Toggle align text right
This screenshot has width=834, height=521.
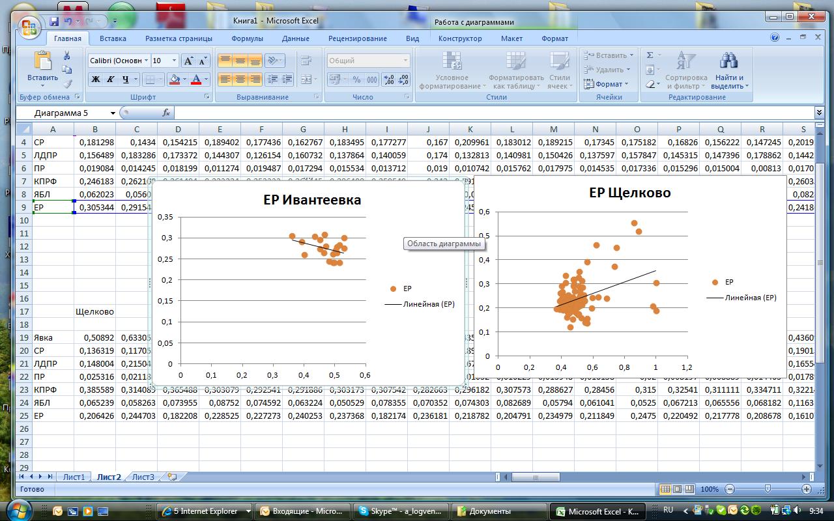click(x=255, y=79)
